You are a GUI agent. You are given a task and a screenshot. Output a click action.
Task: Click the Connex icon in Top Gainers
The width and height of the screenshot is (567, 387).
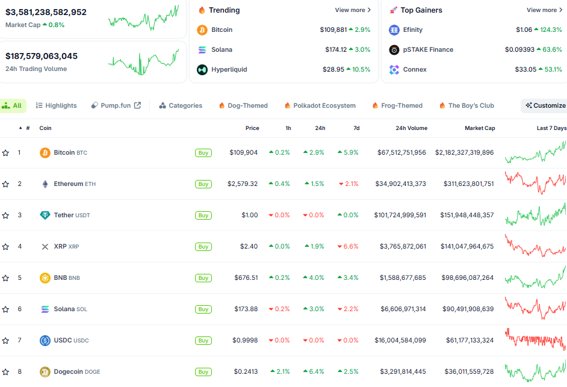click(x=394, y=69)
